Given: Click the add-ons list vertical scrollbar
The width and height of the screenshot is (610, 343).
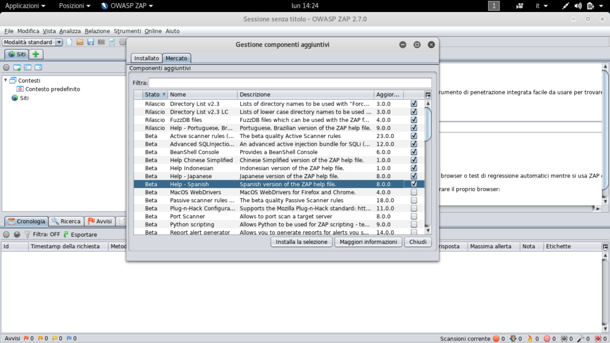Looking at the screenshot, I should [x=428, y=165].
